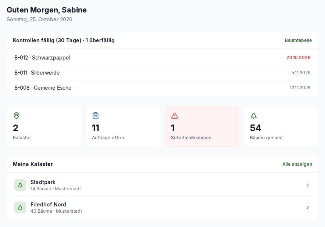Click the Kontrollen fällig heading
Screen dimensions: 325x227
[64, 40]
